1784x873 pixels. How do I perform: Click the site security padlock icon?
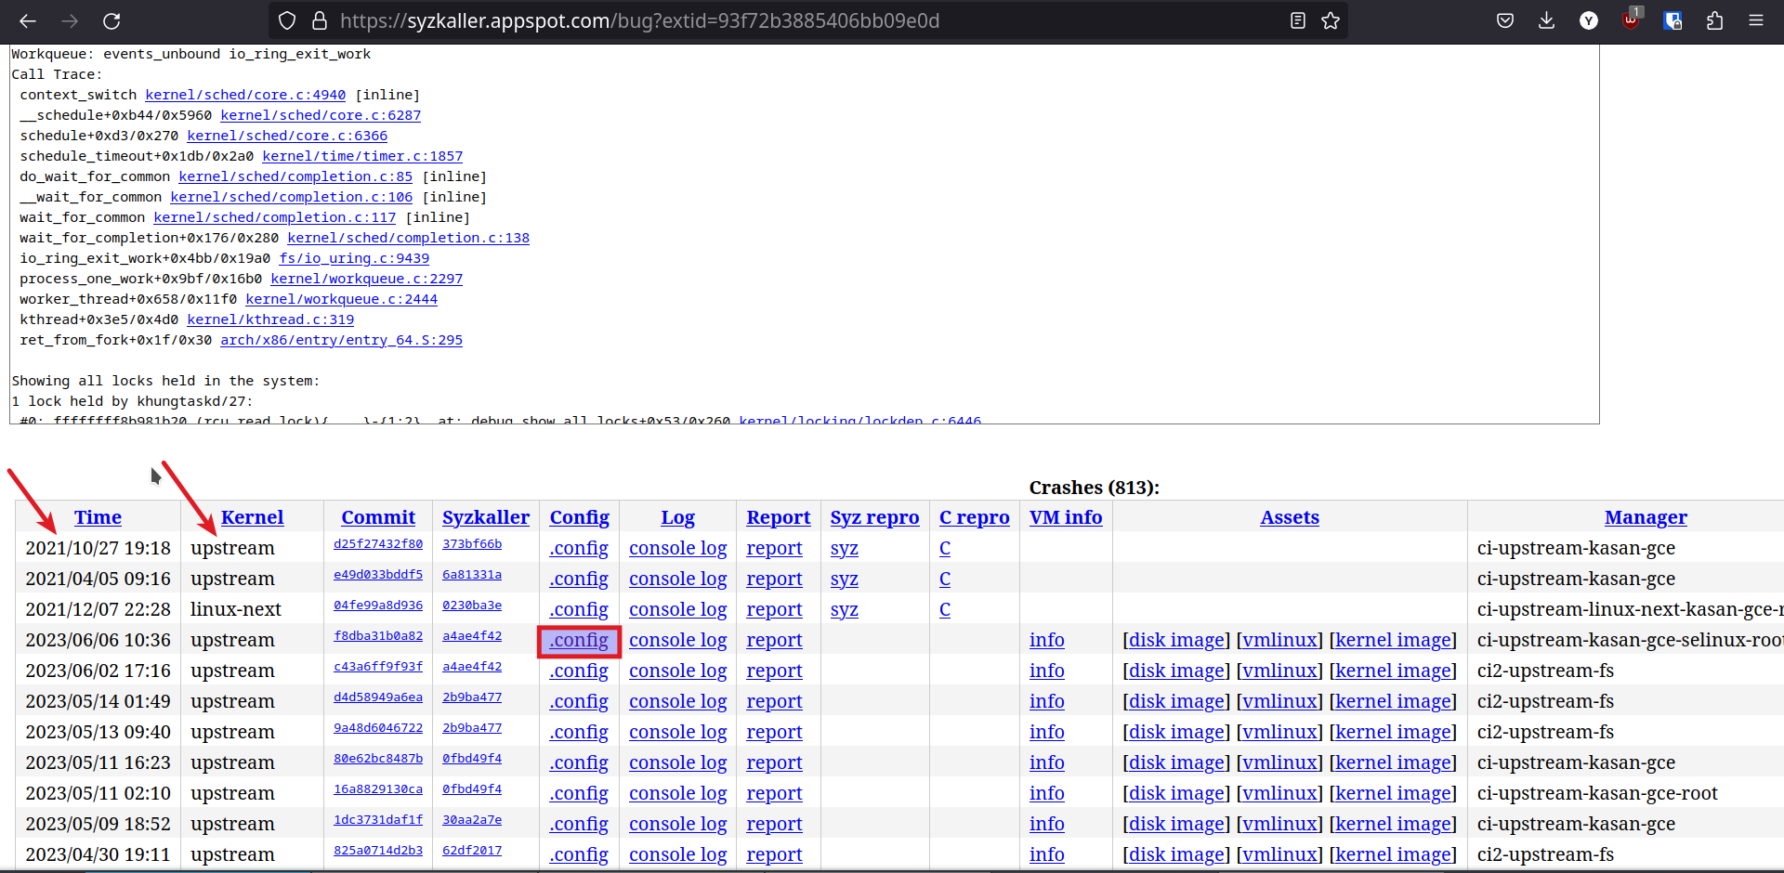(319, 20)
